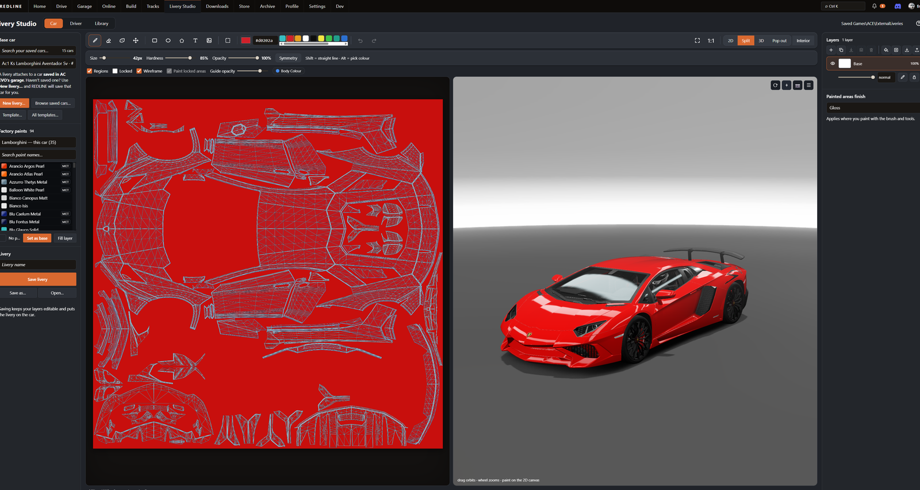920x490 pixels.
Task: Select the polygon shape tool
Action: click(x=182, y=41)
